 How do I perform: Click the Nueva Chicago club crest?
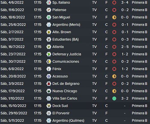pos(49,91)
